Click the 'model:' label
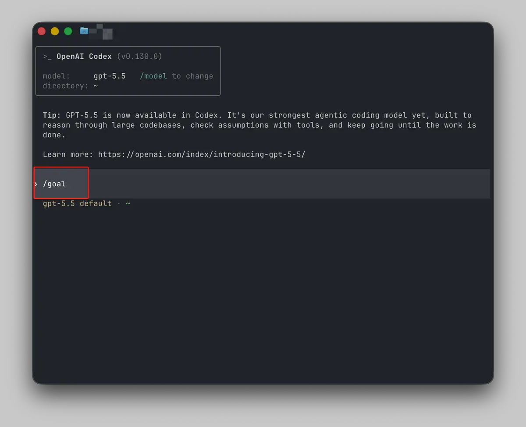This screenshot has width=526, height=427. 57,76
